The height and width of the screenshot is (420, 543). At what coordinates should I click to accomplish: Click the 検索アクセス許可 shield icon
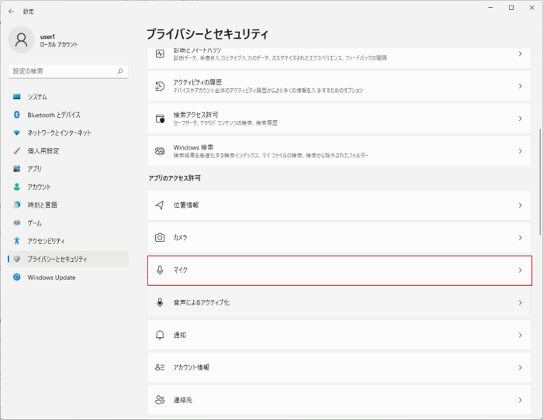pyautogui.click(x=160, y=119)
